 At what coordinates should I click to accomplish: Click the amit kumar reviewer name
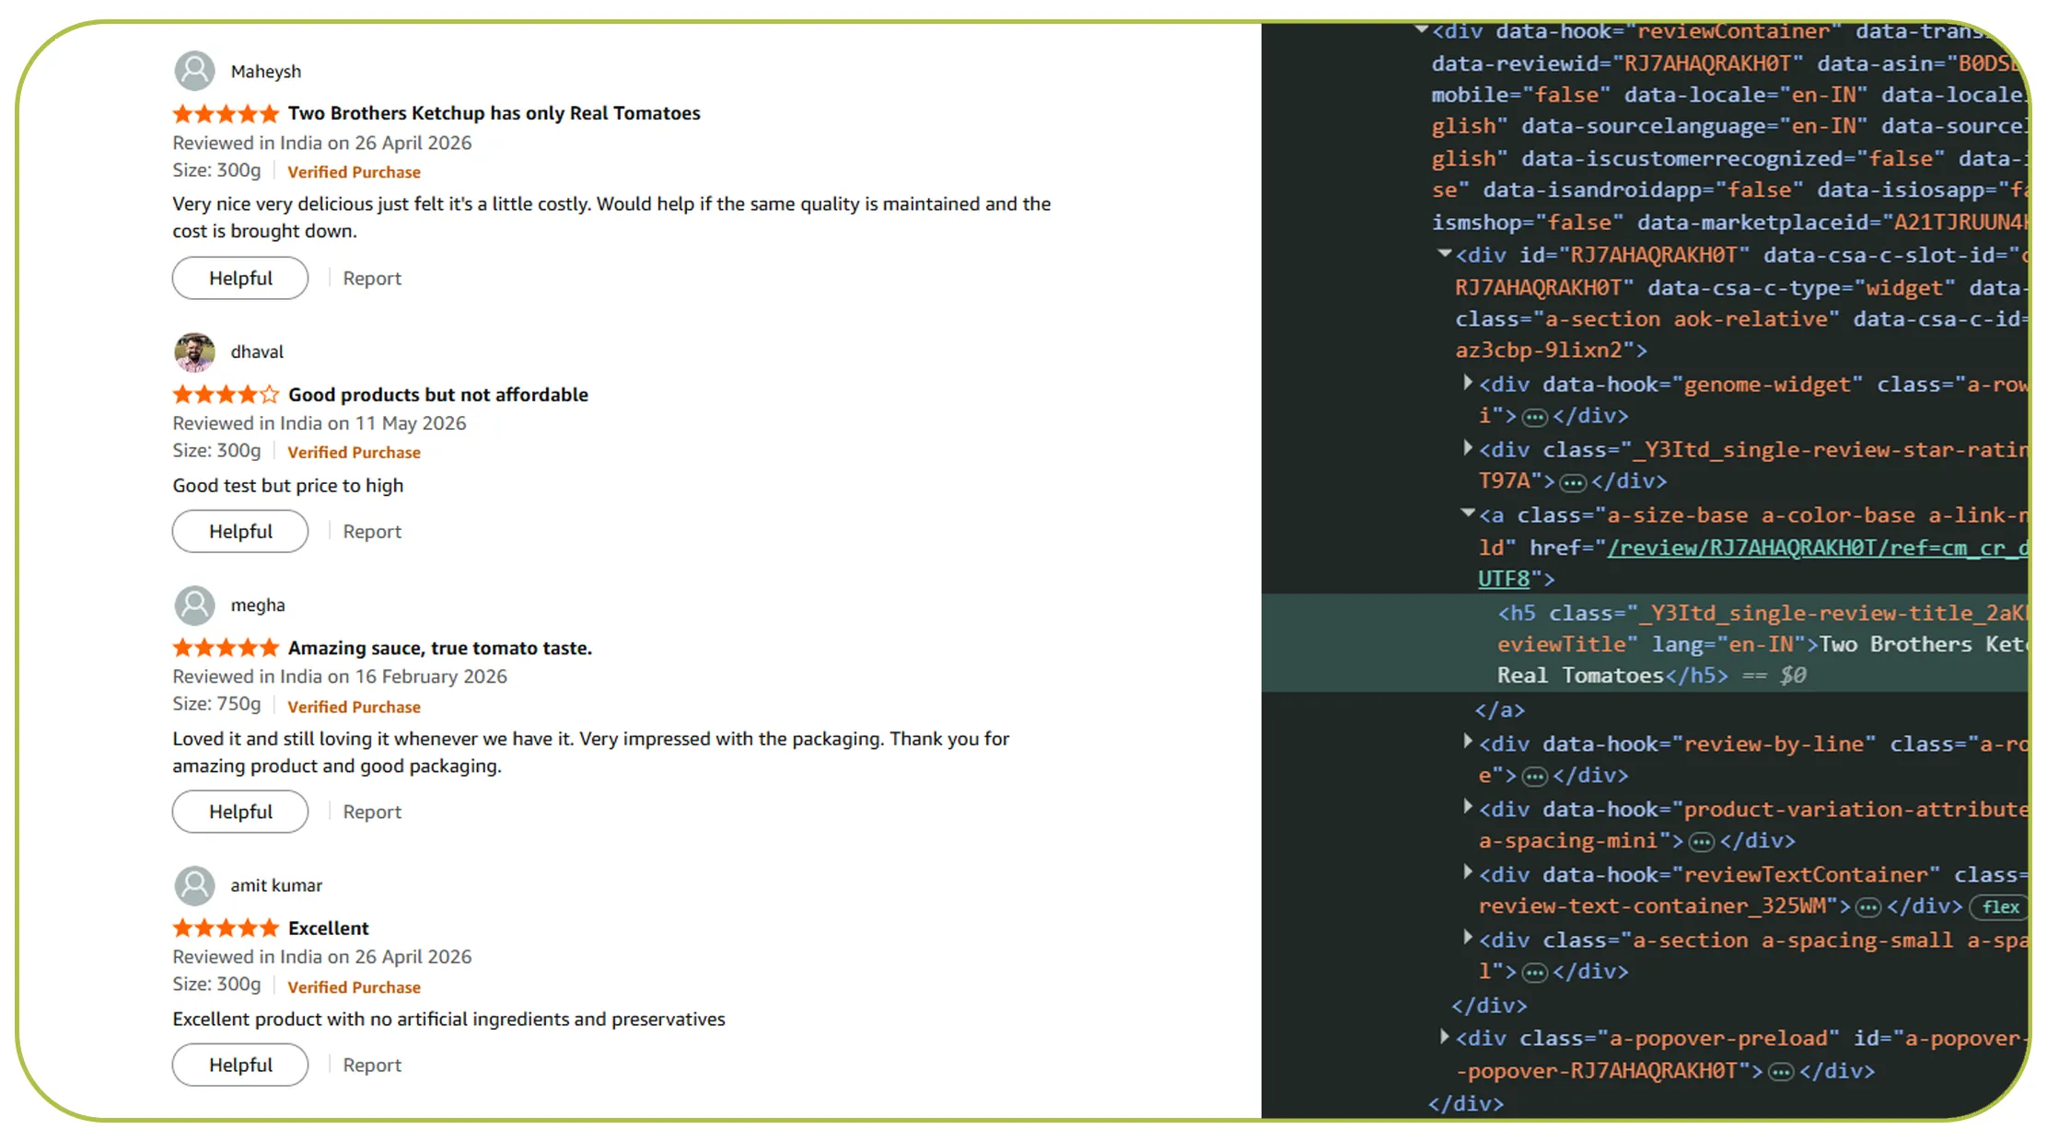tap(276, 885)
